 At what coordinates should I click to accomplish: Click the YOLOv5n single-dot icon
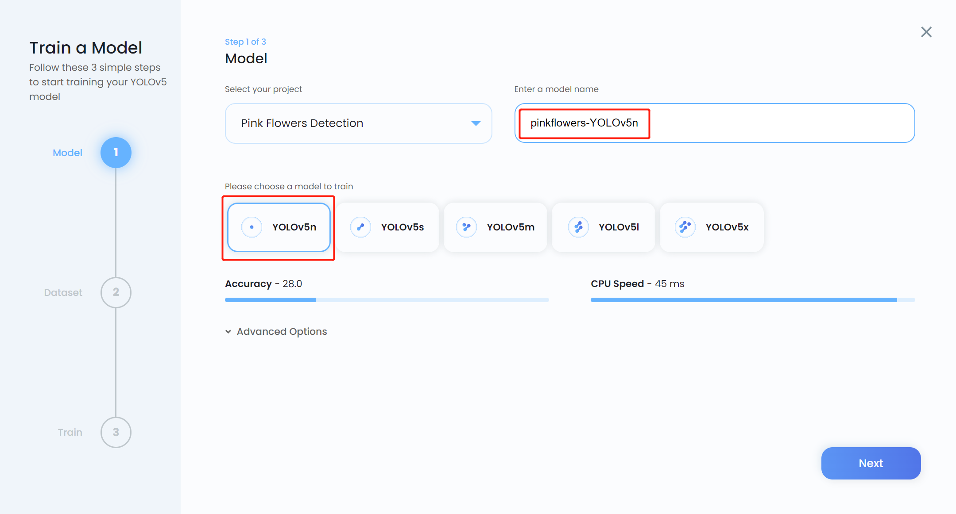point(252,227)
